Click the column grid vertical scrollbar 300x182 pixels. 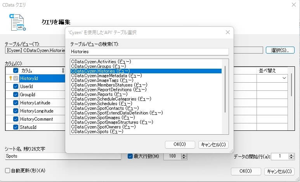[x=291, y=85]
